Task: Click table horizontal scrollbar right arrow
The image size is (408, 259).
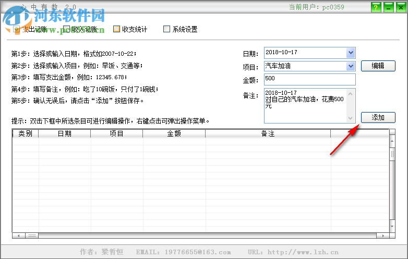Action: (383, 236)
